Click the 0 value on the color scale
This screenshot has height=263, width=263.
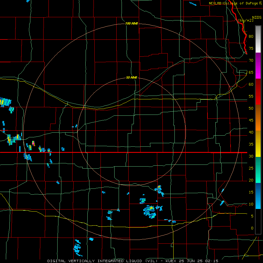252,228
